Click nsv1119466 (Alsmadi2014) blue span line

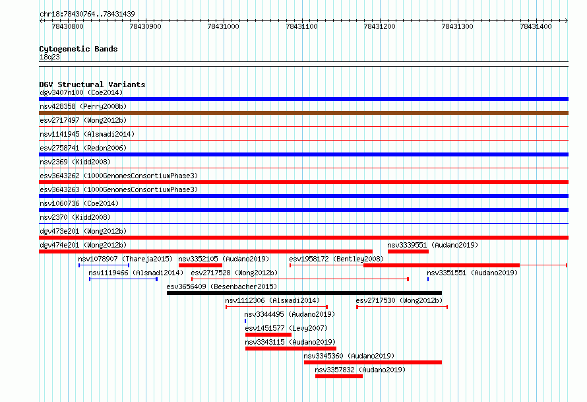point(123,279)
